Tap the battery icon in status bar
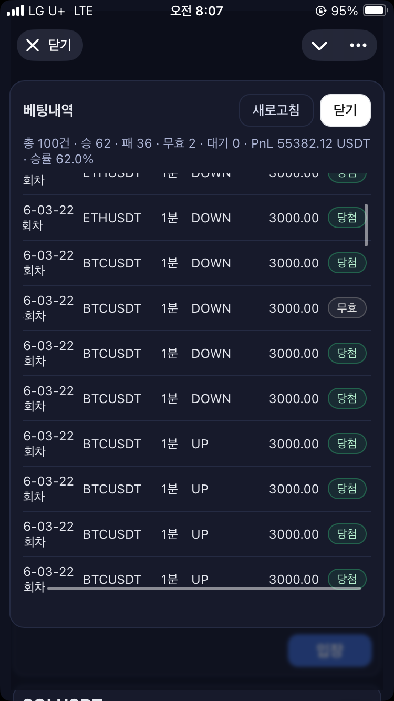This screenshot has width=394, height=701. [375, 11]
